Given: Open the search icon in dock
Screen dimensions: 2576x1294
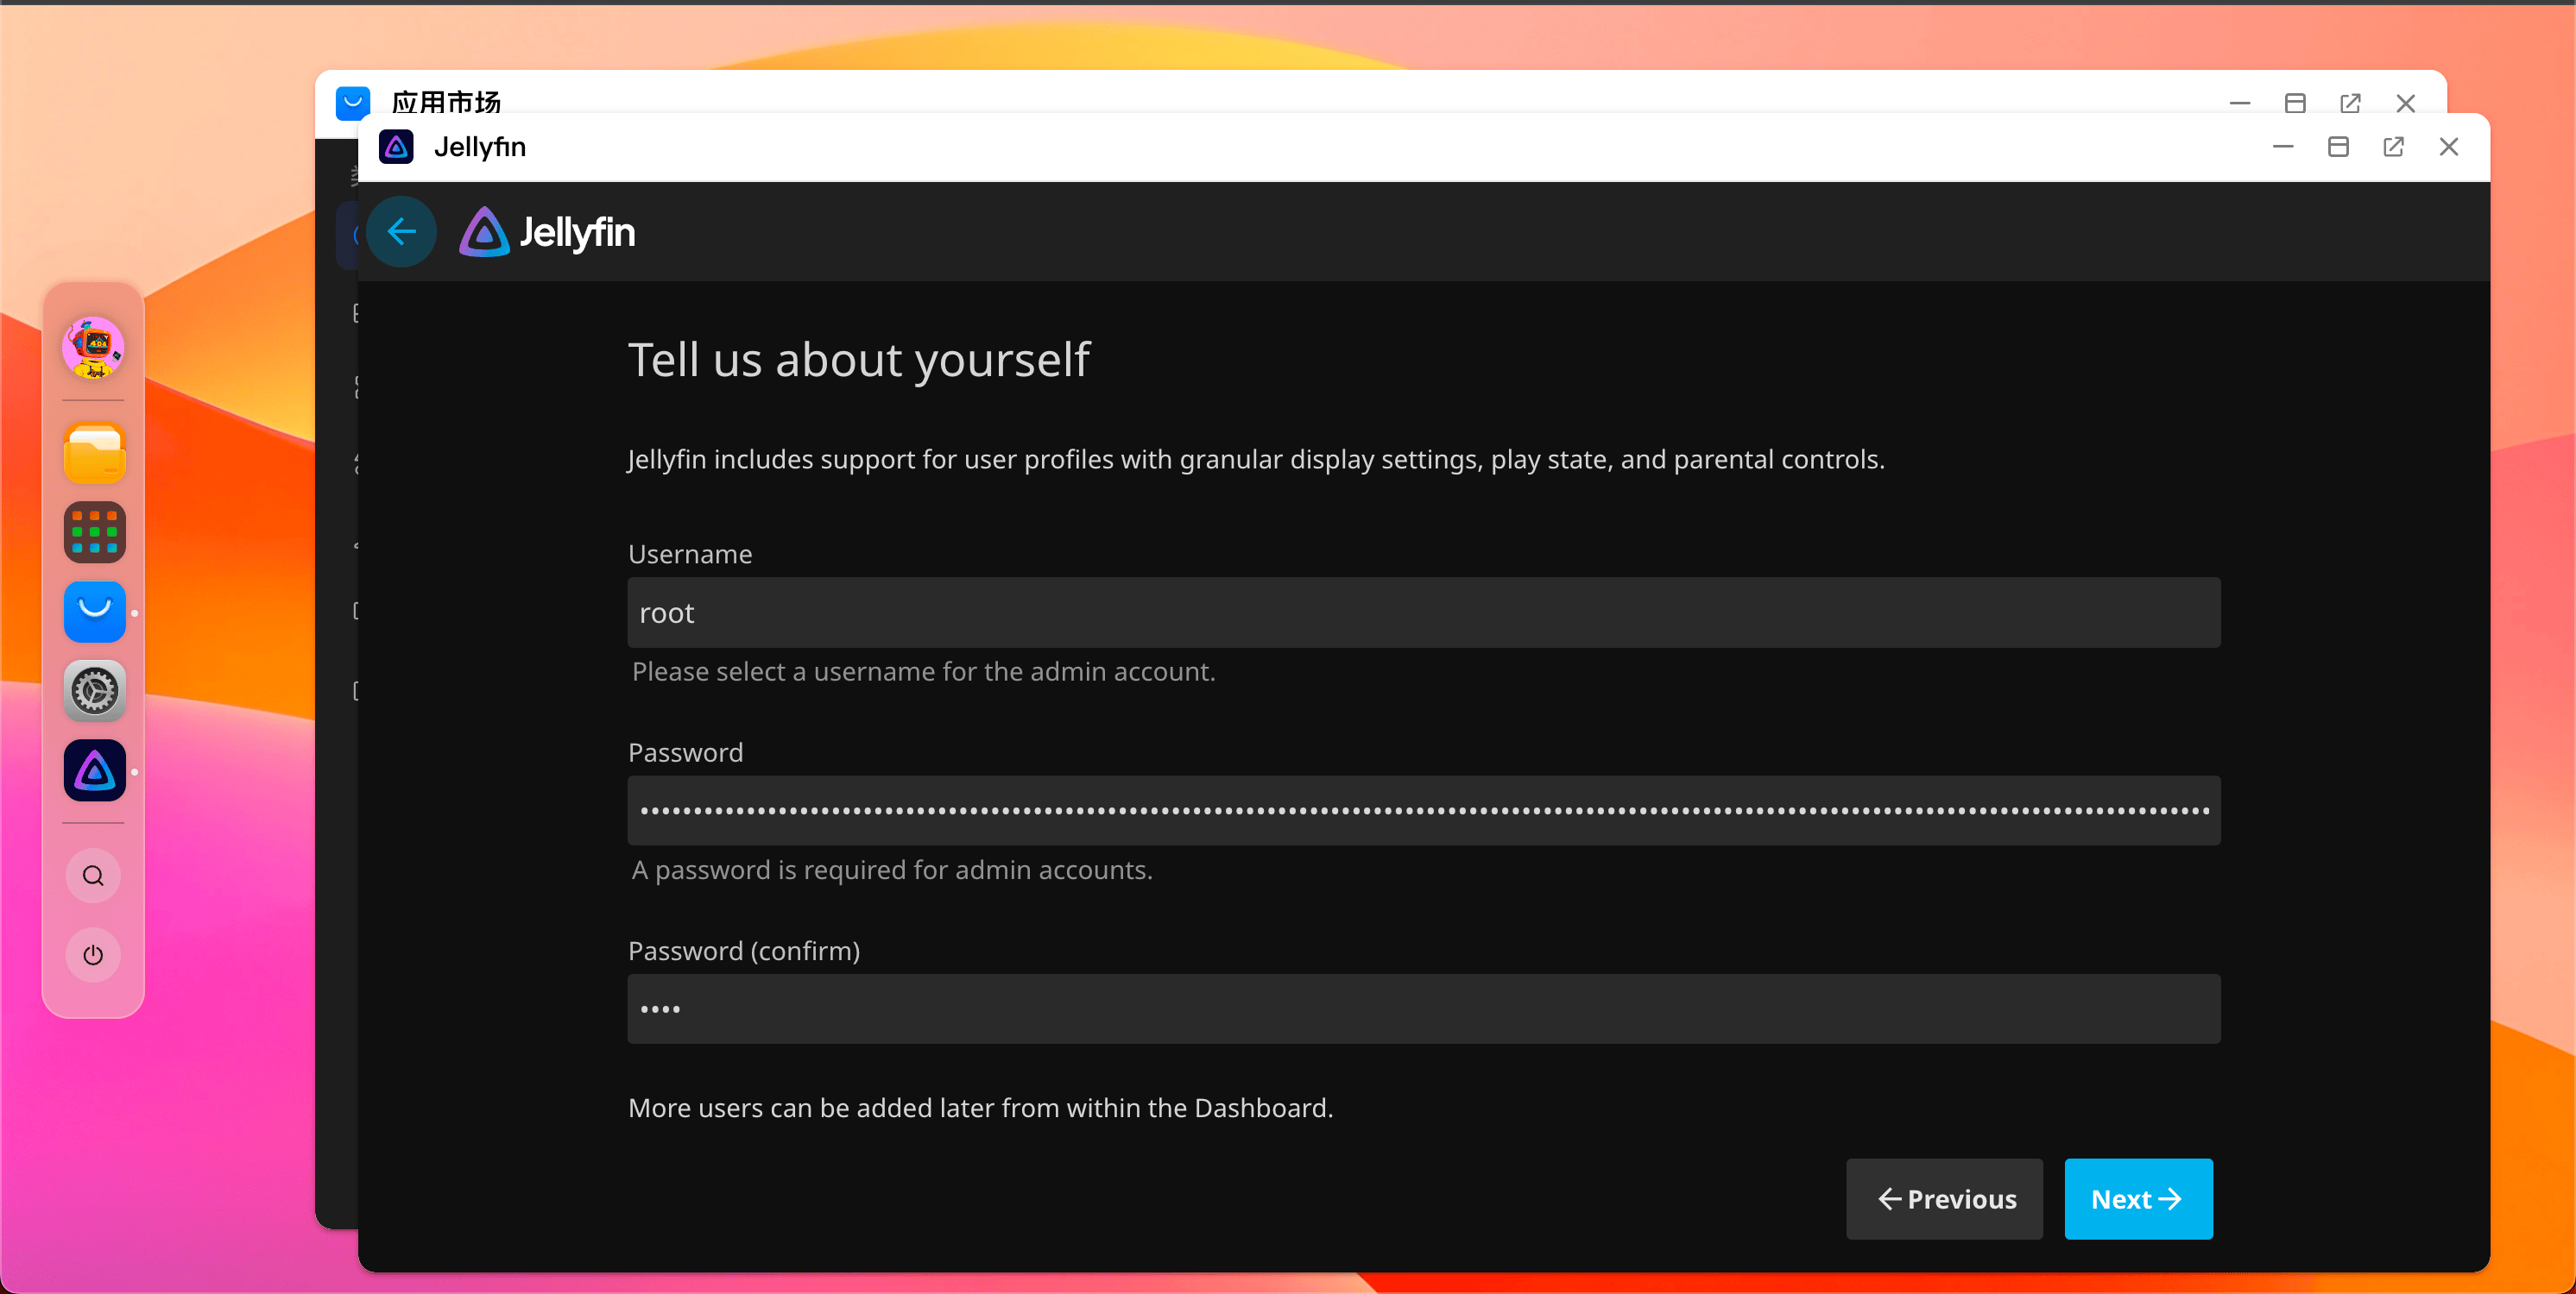Looking at the screenshot, I should (x=93, y=876).
